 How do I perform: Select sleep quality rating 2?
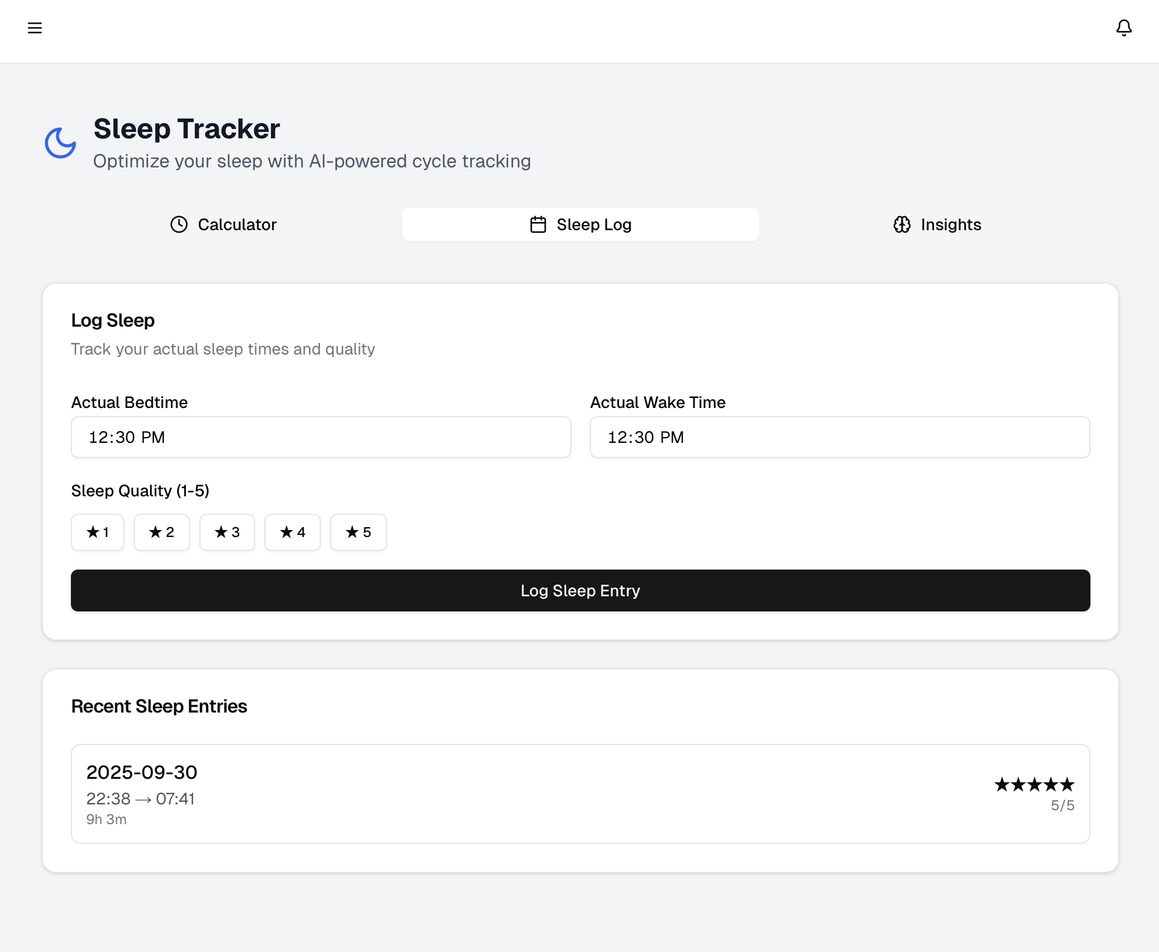click(x=162, y=532)
